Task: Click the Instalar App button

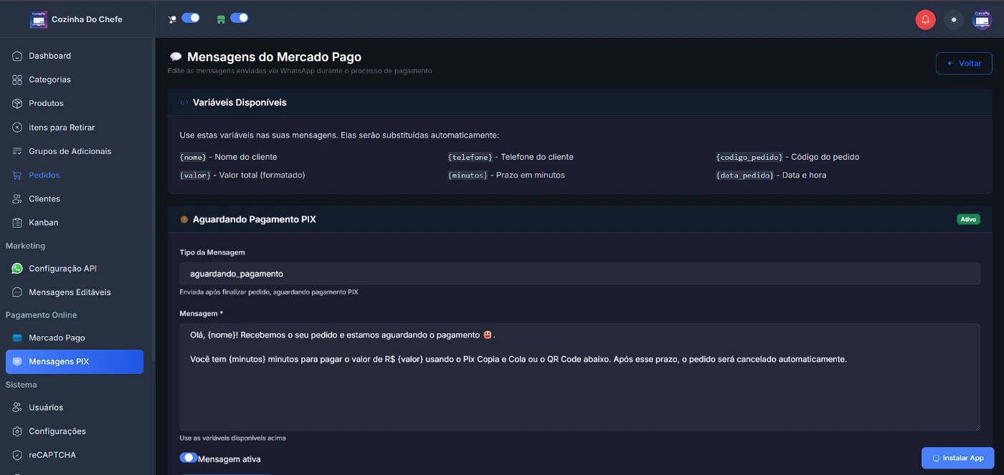Action: click(x=957, y=458)
